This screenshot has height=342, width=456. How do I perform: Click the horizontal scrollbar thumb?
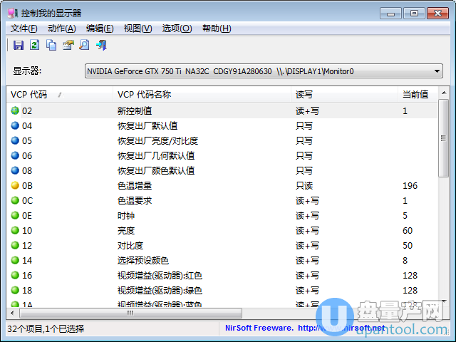tap(128, 313)
